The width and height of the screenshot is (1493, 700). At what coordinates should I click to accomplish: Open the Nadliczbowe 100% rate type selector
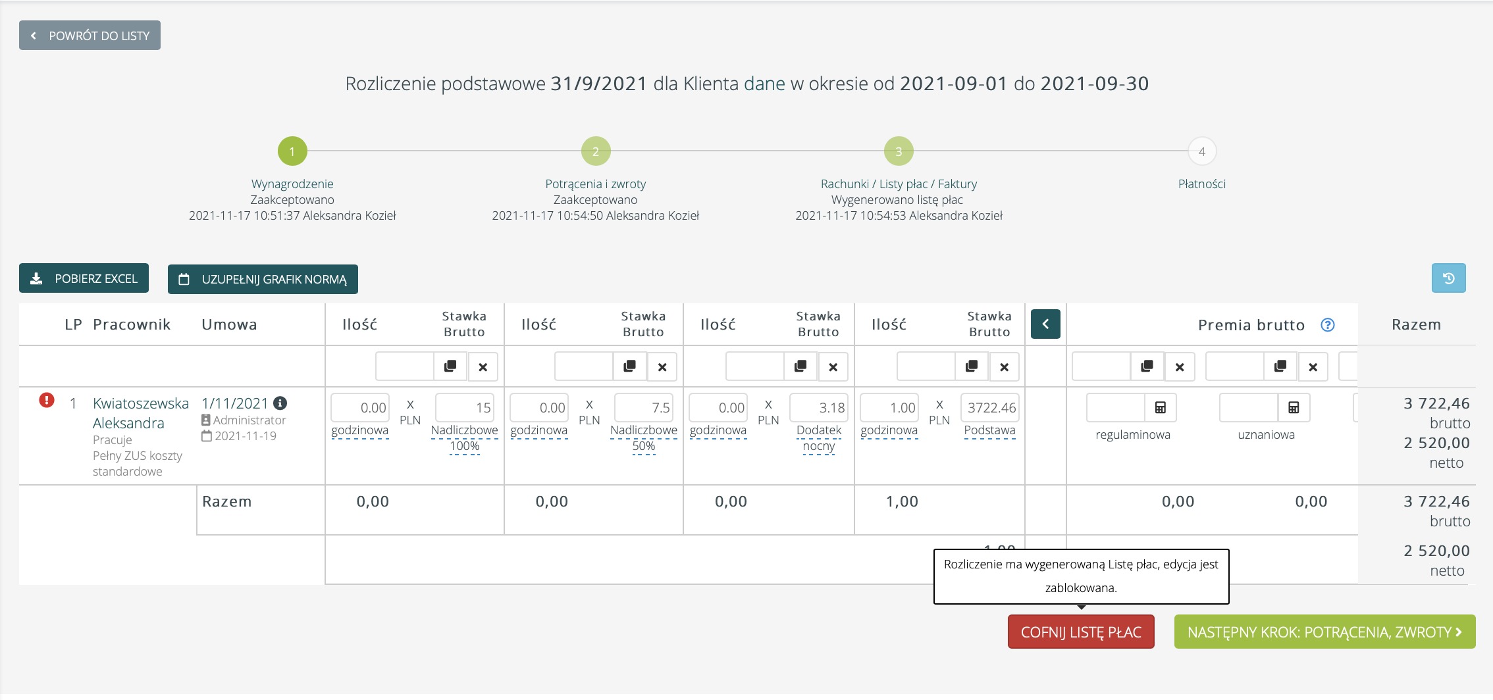tap(464, 438)
